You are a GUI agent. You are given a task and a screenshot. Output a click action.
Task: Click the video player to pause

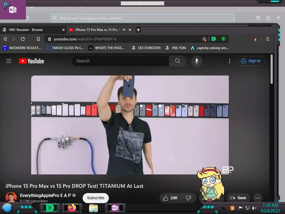[130, 125]
